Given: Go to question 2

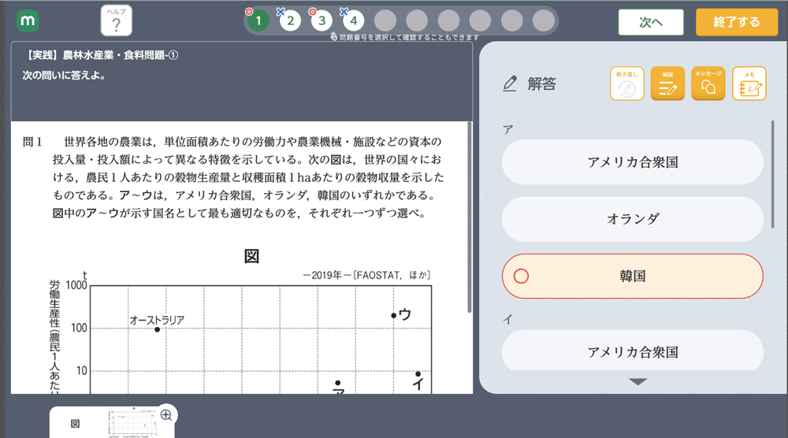Looking at the screenshot, I should (x=290, y=20).
